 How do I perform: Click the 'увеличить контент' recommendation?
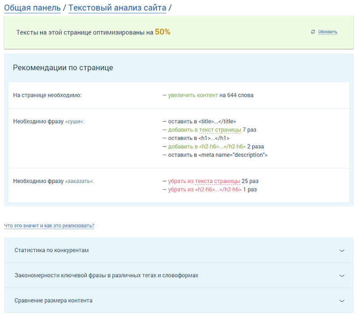[193, 95]
